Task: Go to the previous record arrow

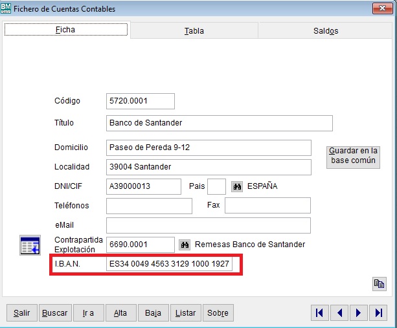Action: tap(339, 313)
